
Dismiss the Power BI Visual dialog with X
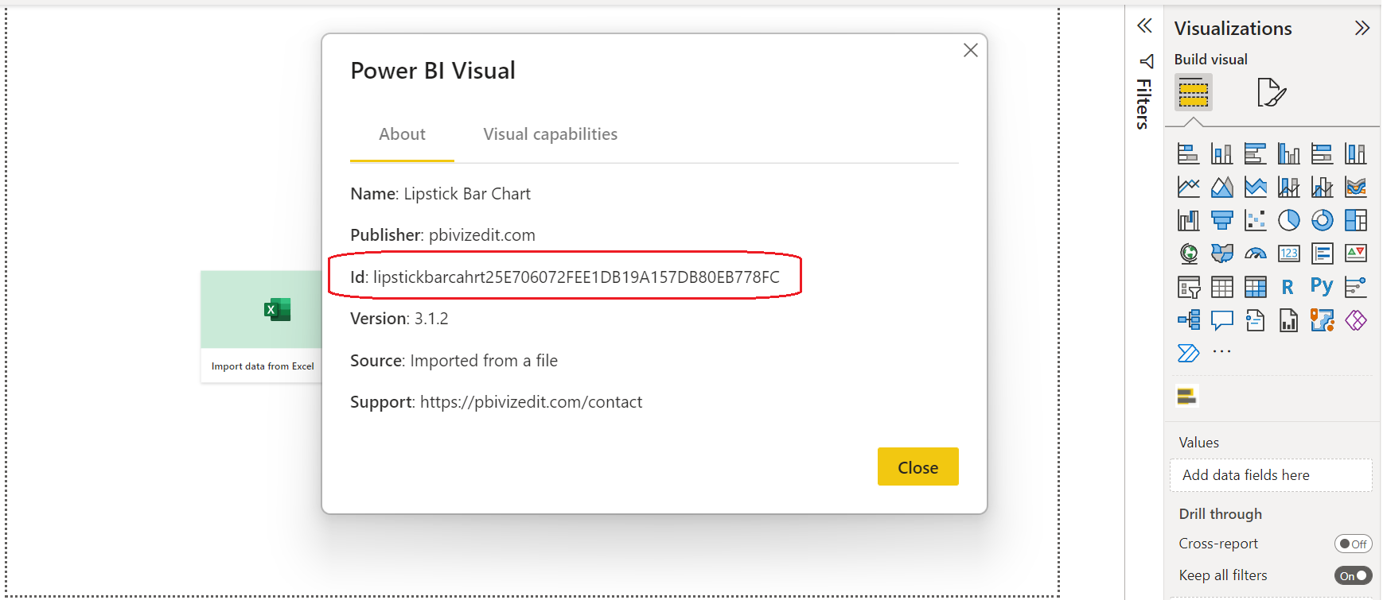click(971, 50)
